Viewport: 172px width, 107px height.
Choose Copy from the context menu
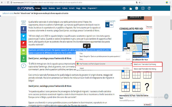click(81, 53)
